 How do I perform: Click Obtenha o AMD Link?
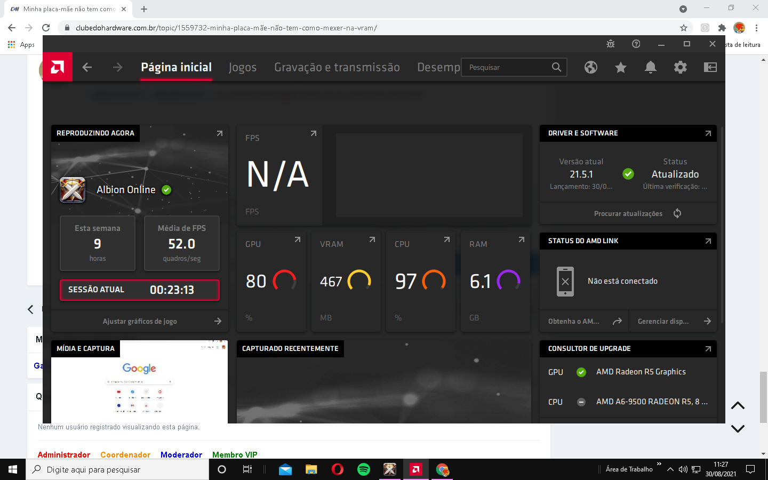click(x=574, y=321)
